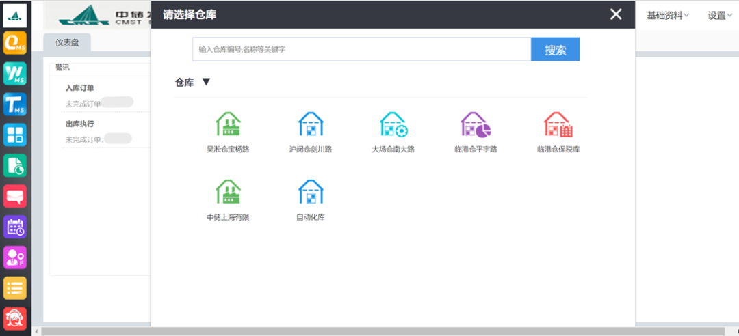739x336 pixels.
Task: Select the 吴淞仓宝杨路 warehouse icon
Action: click(x=228, y=126)
